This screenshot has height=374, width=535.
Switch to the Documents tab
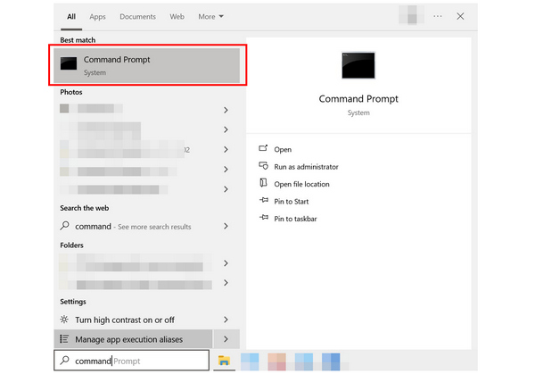click(137, 16)
